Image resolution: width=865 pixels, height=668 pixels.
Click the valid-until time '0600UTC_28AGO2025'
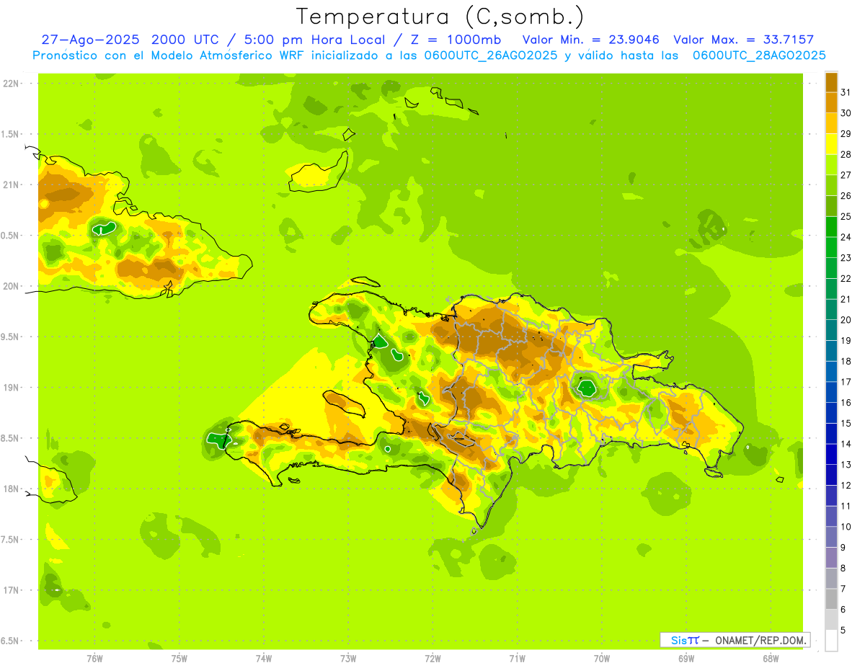click(x=759, y=55)
